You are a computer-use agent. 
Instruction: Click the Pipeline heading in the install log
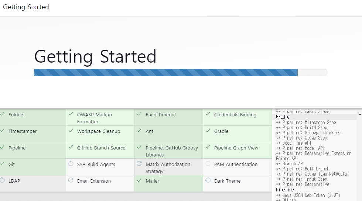pyautogui.click(x=285, y=190)
